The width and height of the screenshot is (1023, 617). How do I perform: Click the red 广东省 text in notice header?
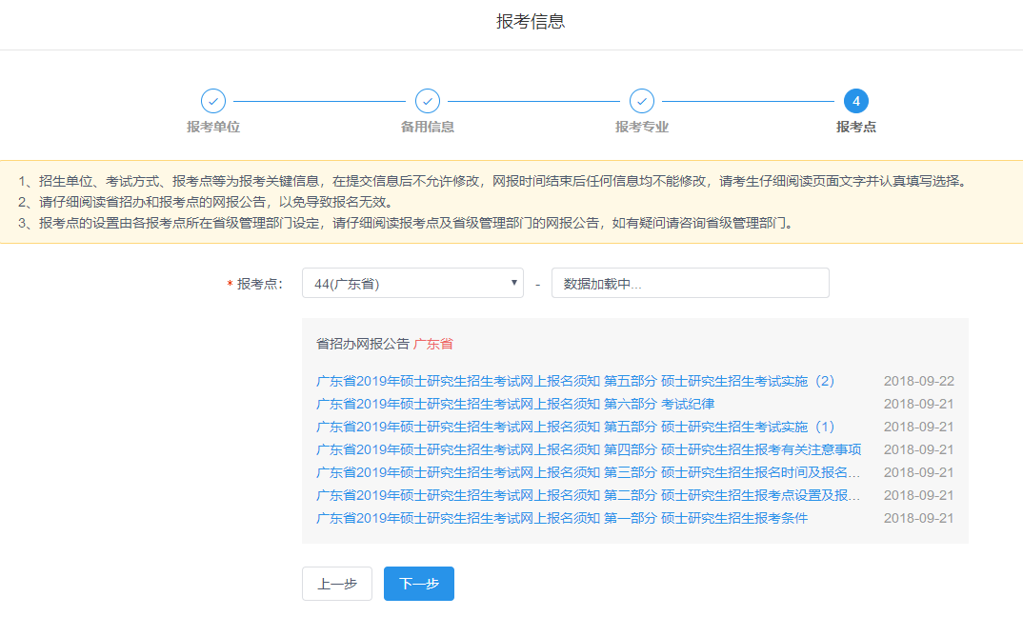433,344
